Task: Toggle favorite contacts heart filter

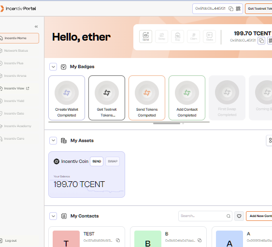Action: point(239,216)
